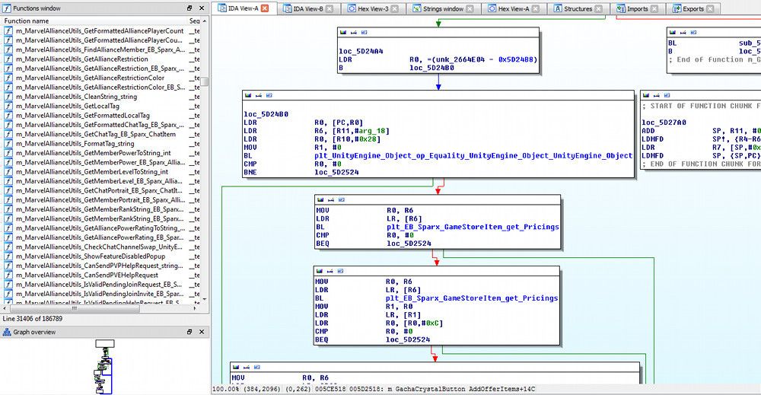Close the Functions window panel
Image resolution: width=761 pixels, height=395 pixels.
point(201,8)
